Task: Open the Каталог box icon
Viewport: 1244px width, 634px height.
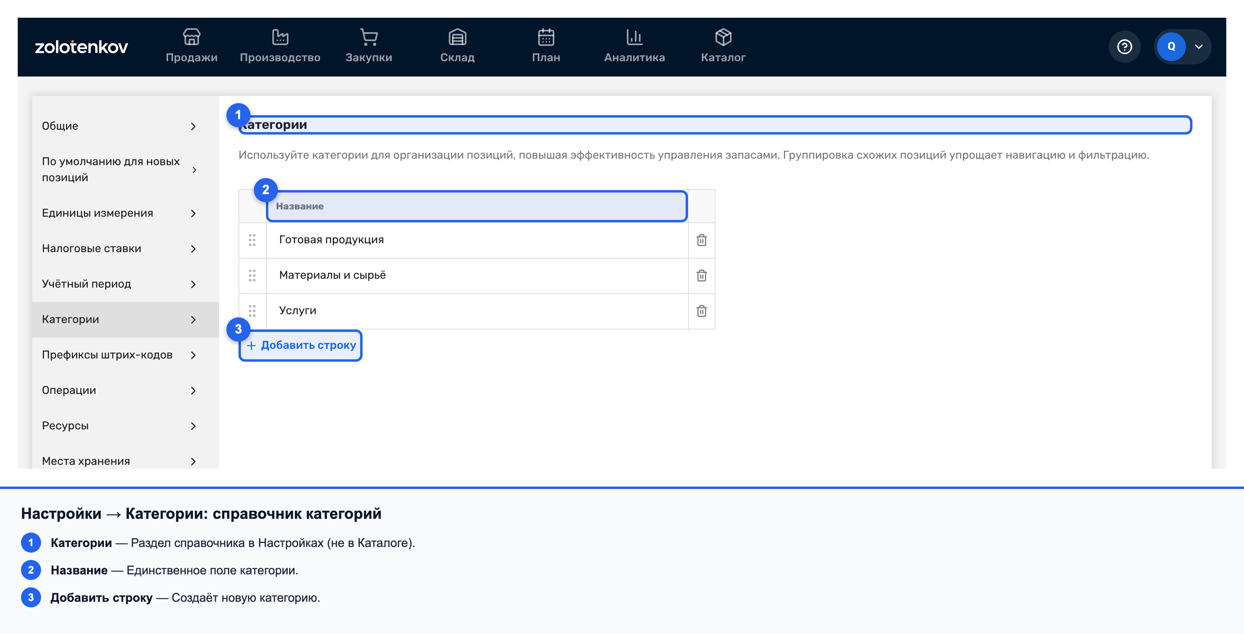Action: pyautogui.click(x=724, y=37)
